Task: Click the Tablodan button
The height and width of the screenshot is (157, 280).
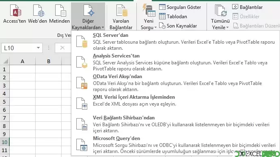Action: 173,16
